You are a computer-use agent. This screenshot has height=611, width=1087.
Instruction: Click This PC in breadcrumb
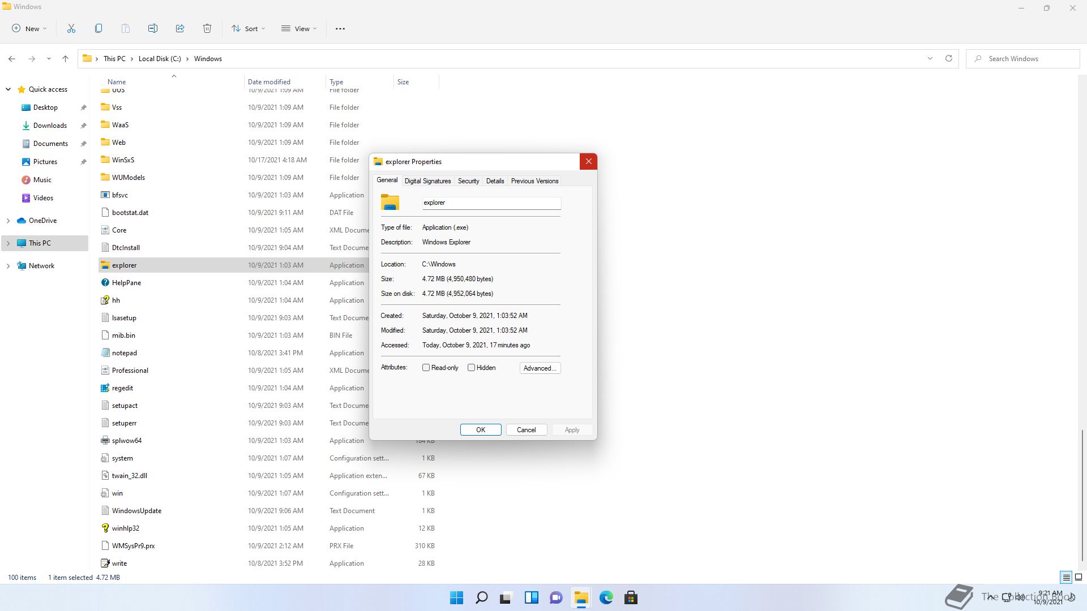[114, 58]
